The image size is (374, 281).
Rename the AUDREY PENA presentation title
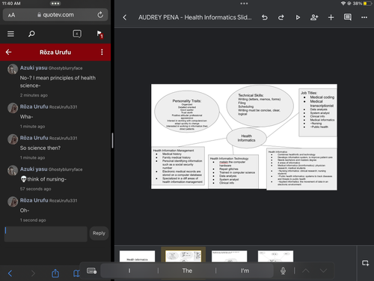(x=195, y=17)
